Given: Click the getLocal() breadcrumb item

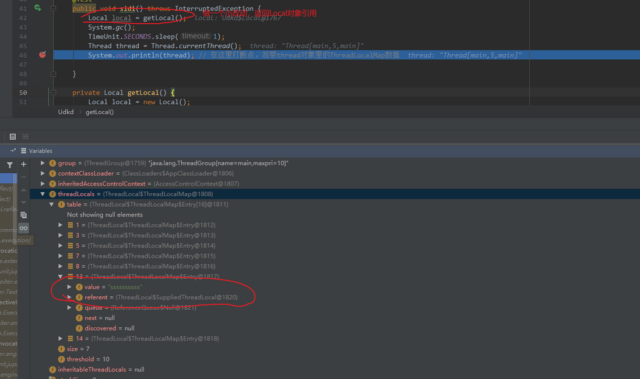Looking at the screenshot, I should pos(100,112).
